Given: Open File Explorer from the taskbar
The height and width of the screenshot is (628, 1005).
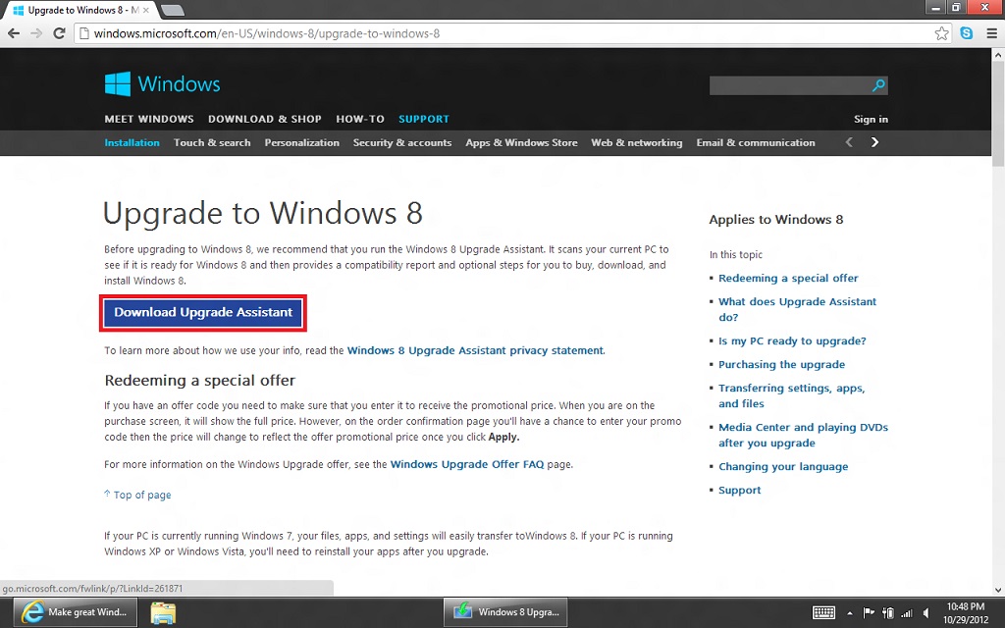Looking at the screenshot, I should (x=164, y=612).
